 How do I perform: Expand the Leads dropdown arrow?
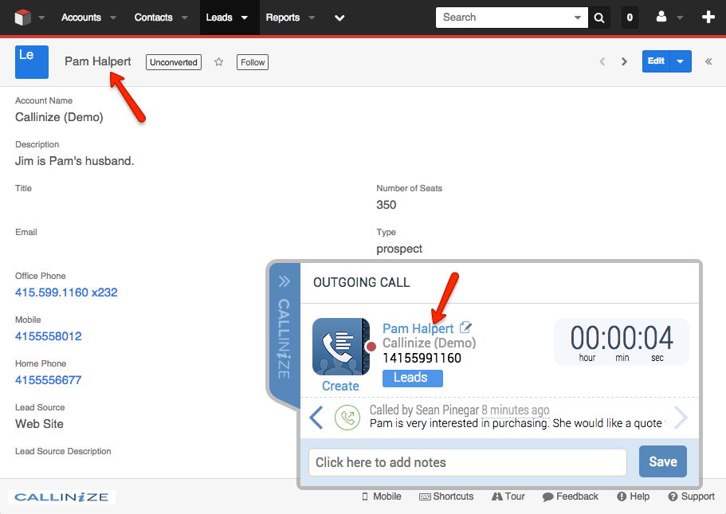click(x=245, y=18)
